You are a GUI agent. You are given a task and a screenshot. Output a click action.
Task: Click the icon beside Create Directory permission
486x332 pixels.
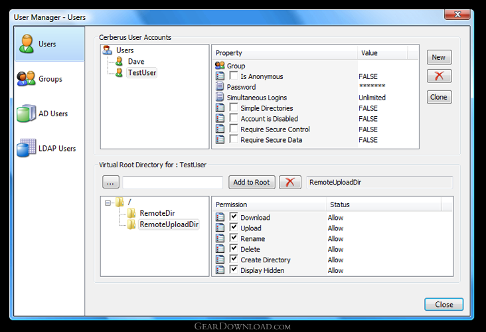point(220,259)
